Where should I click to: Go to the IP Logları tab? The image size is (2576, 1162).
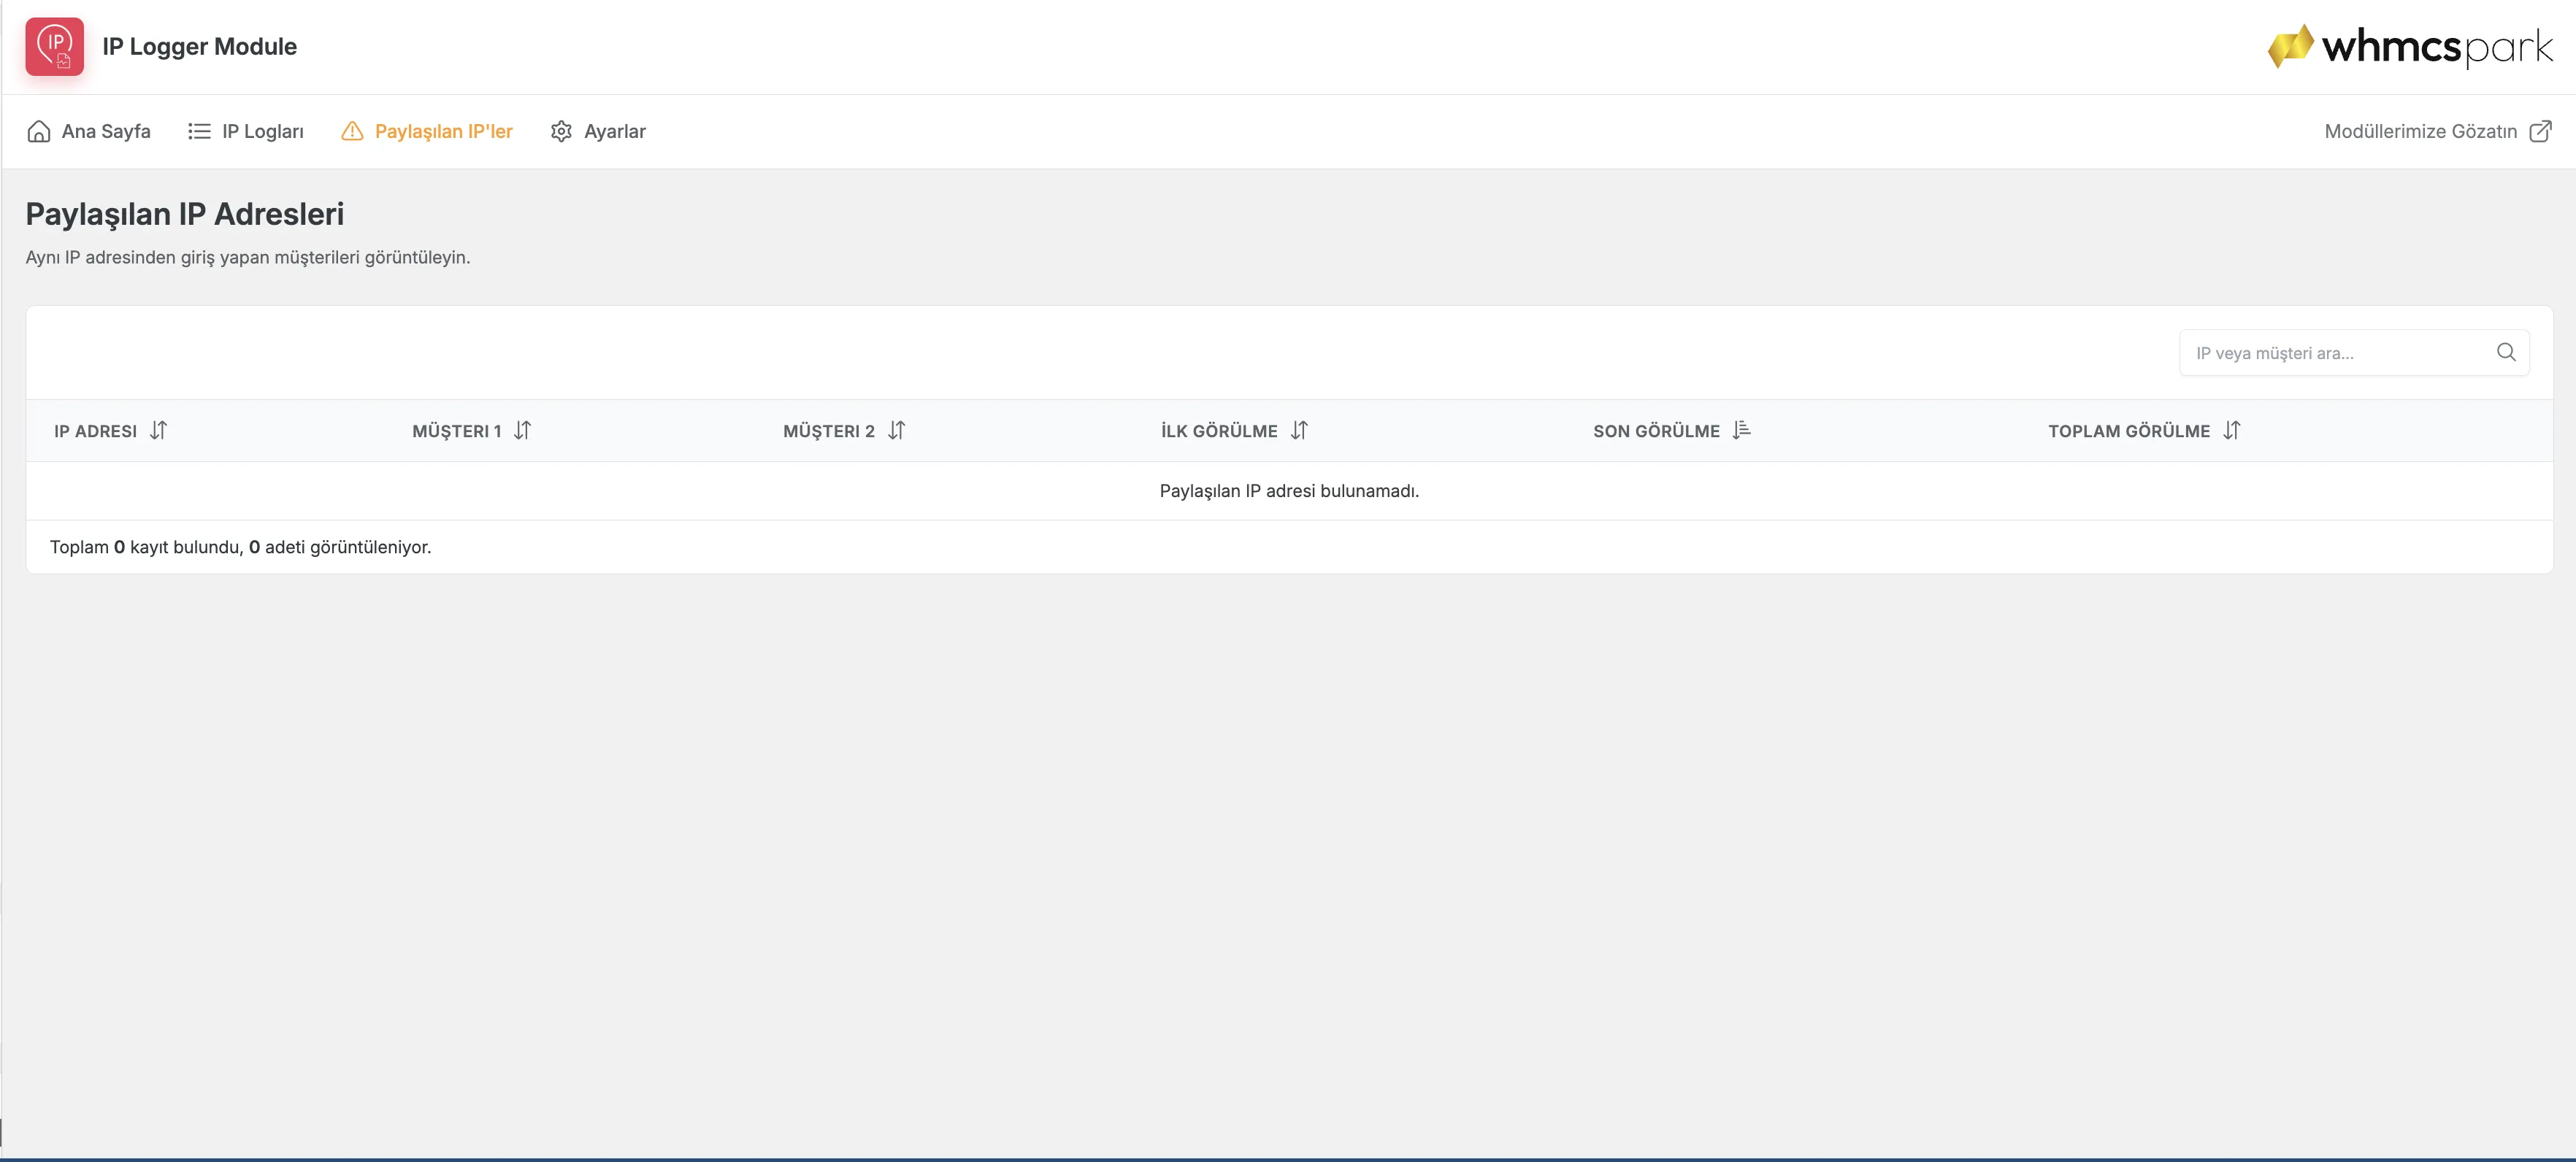pyautogui.click(x=246, y=131)
